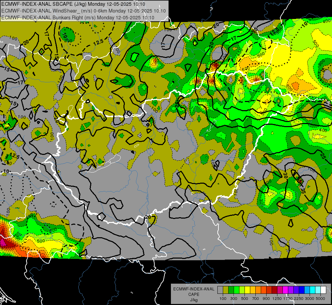Click the legend tick label 1250
The height and width of the screenshot is (305, 332).
coord(277,299)
